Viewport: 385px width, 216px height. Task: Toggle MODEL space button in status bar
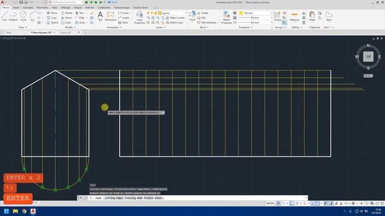pyautogui.click(x=271, y=203)
